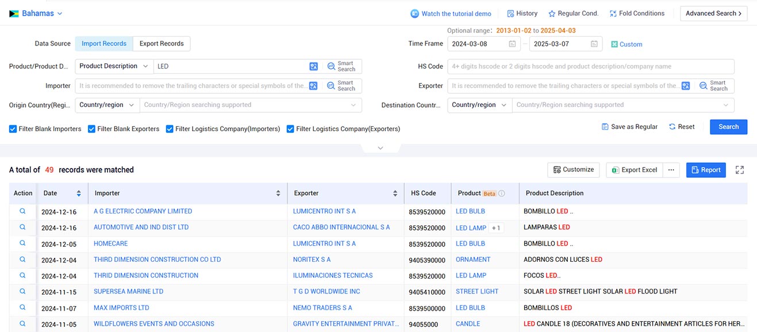Sort the table by Date column
Image resolution: width=757 pixels, height=332 pixels.
click(79, 193)
